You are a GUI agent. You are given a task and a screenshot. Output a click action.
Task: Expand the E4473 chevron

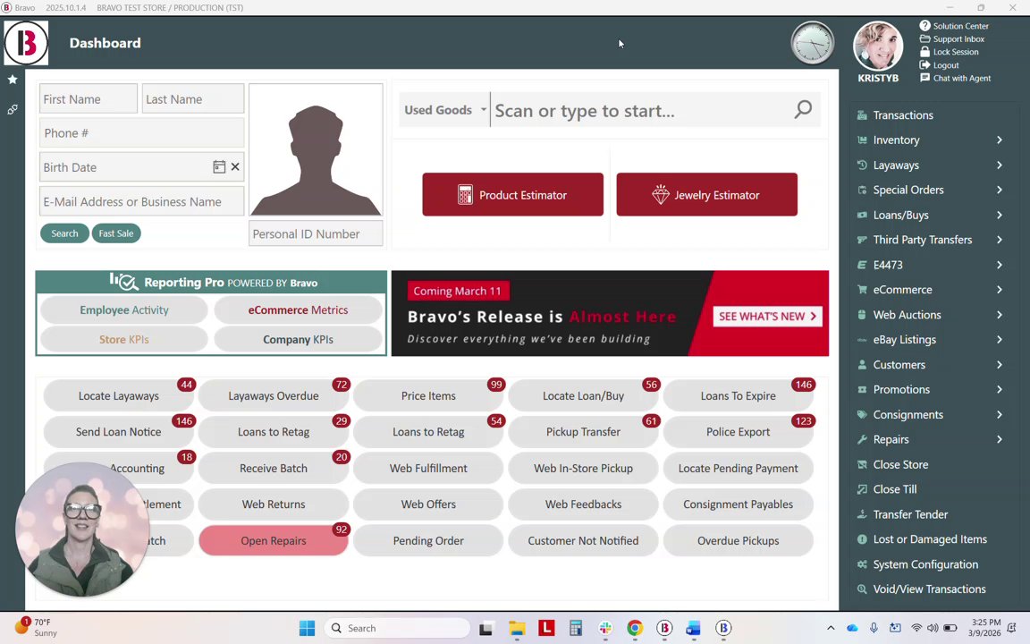(x=999, y=265)
